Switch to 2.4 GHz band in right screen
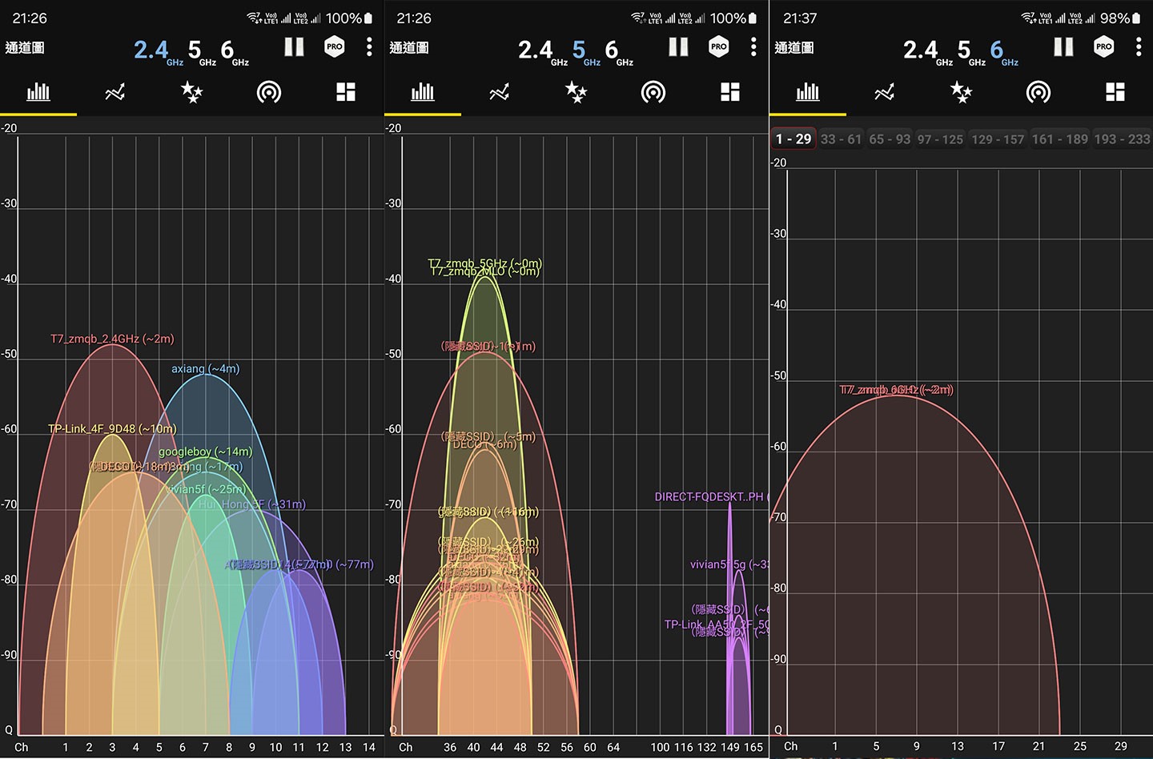Image resolution: width=1153 pixels, height=759 pixels. click(x=928, y=51)
